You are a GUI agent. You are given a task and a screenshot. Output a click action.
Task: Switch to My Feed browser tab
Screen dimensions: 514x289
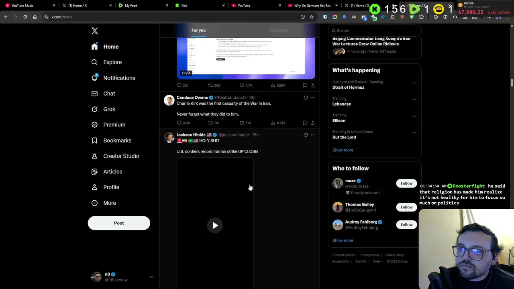(x=143, y=6)
